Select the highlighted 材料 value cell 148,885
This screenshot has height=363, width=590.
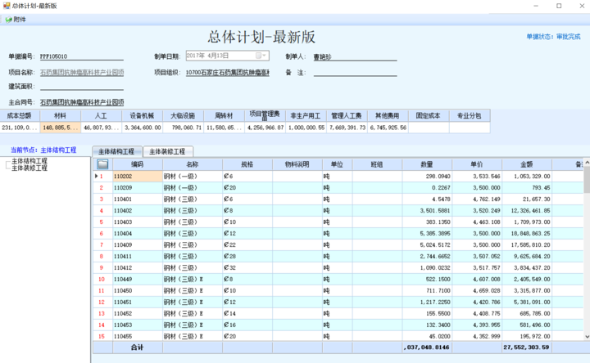(60, 128)
